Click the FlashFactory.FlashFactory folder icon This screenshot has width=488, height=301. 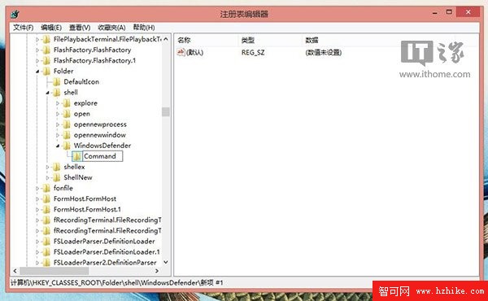46,50
